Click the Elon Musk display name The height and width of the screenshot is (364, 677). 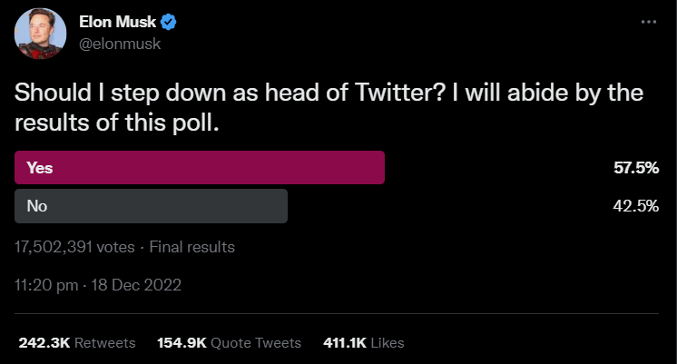click(118, 22)
